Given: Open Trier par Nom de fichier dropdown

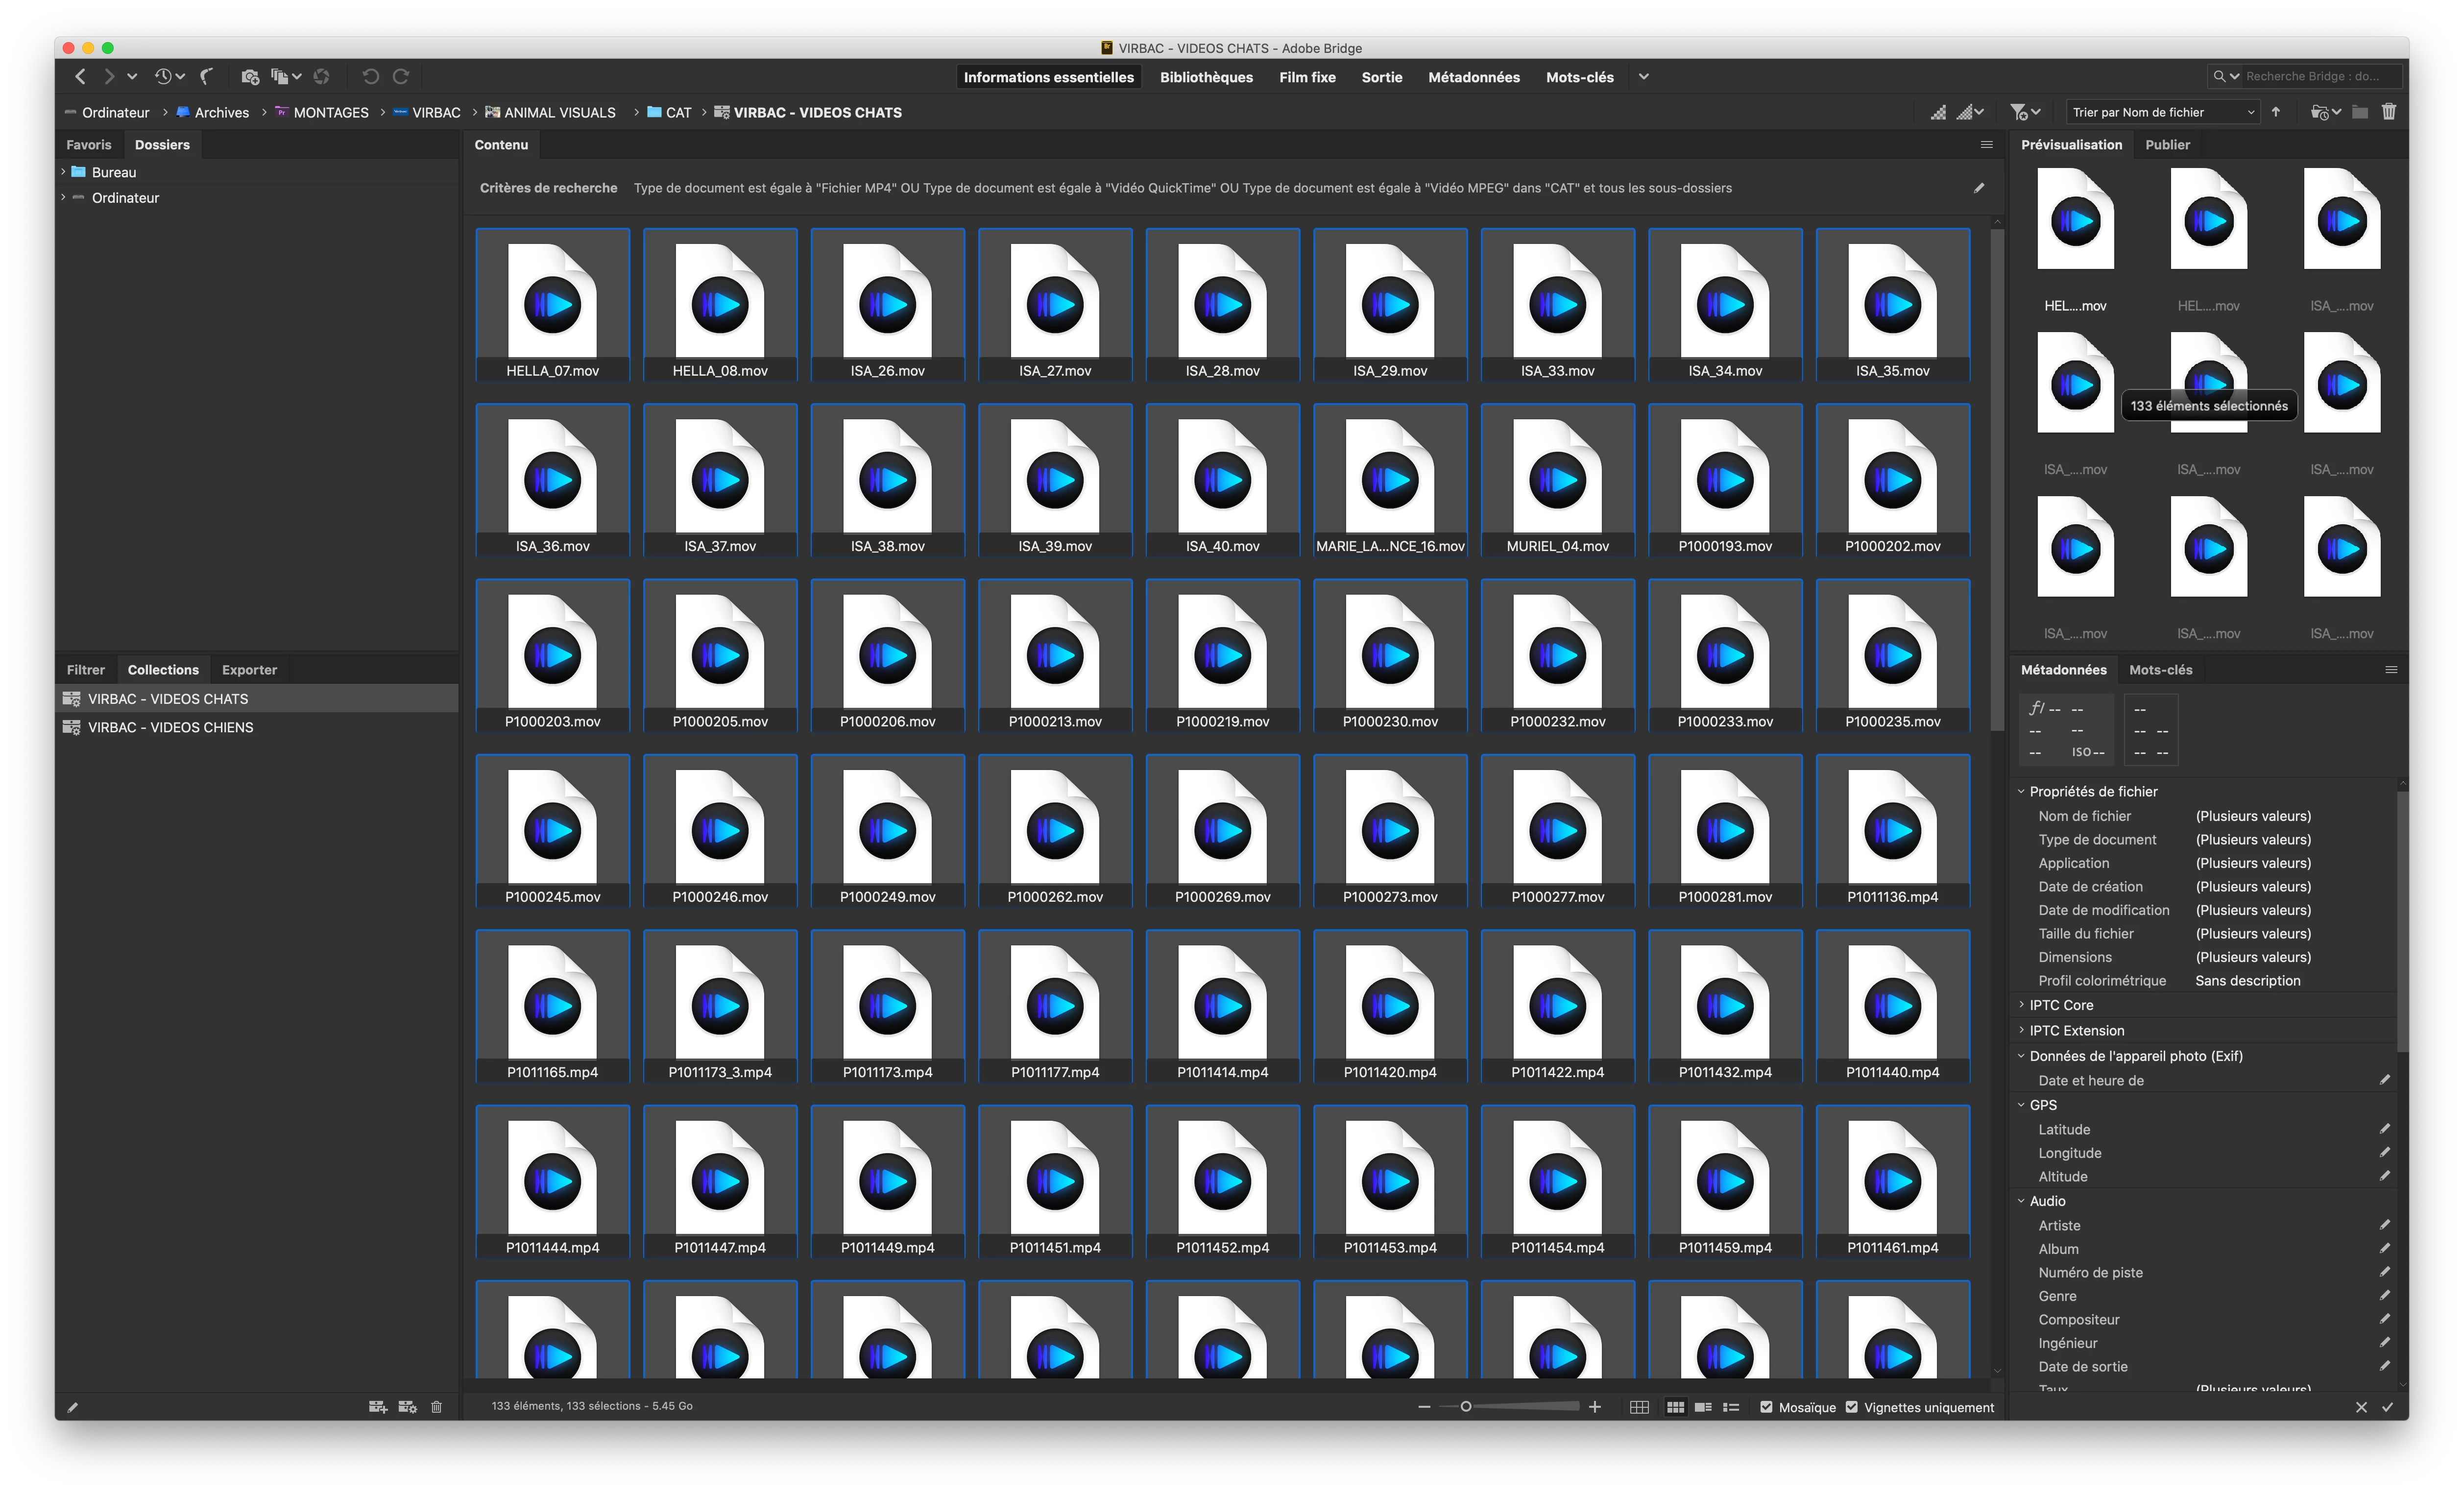Looking at the screenshot, I should pyautogui.click(x=2162, y=112).
